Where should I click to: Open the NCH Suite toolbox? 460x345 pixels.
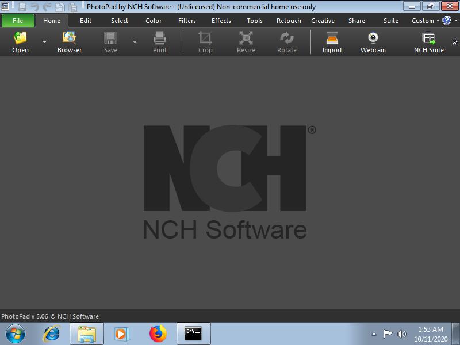pos(428,42)
